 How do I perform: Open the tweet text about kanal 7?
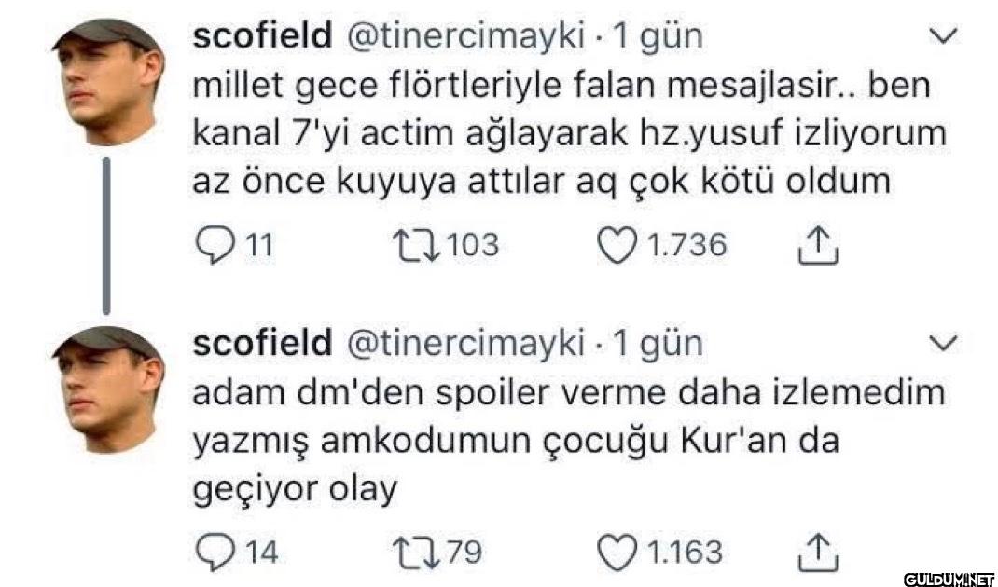(567, 133)
